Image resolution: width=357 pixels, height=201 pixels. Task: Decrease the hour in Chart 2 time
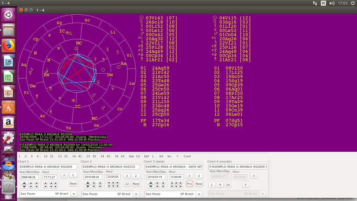coord(109,187)
